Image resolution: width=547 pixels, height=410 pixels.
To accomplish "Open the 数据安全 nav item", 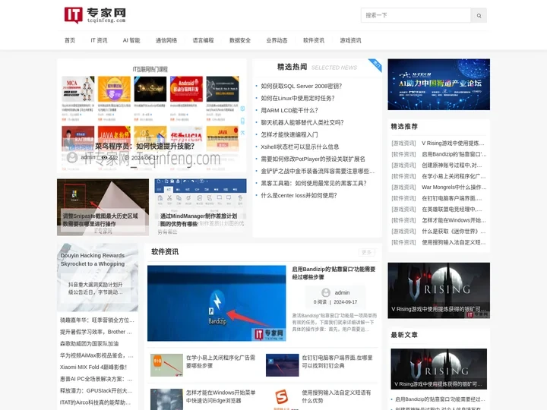I will point(240,40).
